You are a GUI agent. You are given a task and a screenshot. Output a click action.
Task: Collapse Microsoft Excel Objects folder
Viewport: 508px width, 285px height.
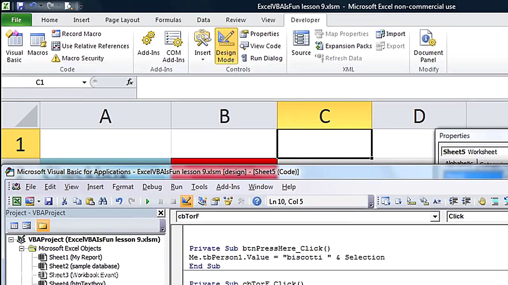pyautogui.click(x=22, y=249)
